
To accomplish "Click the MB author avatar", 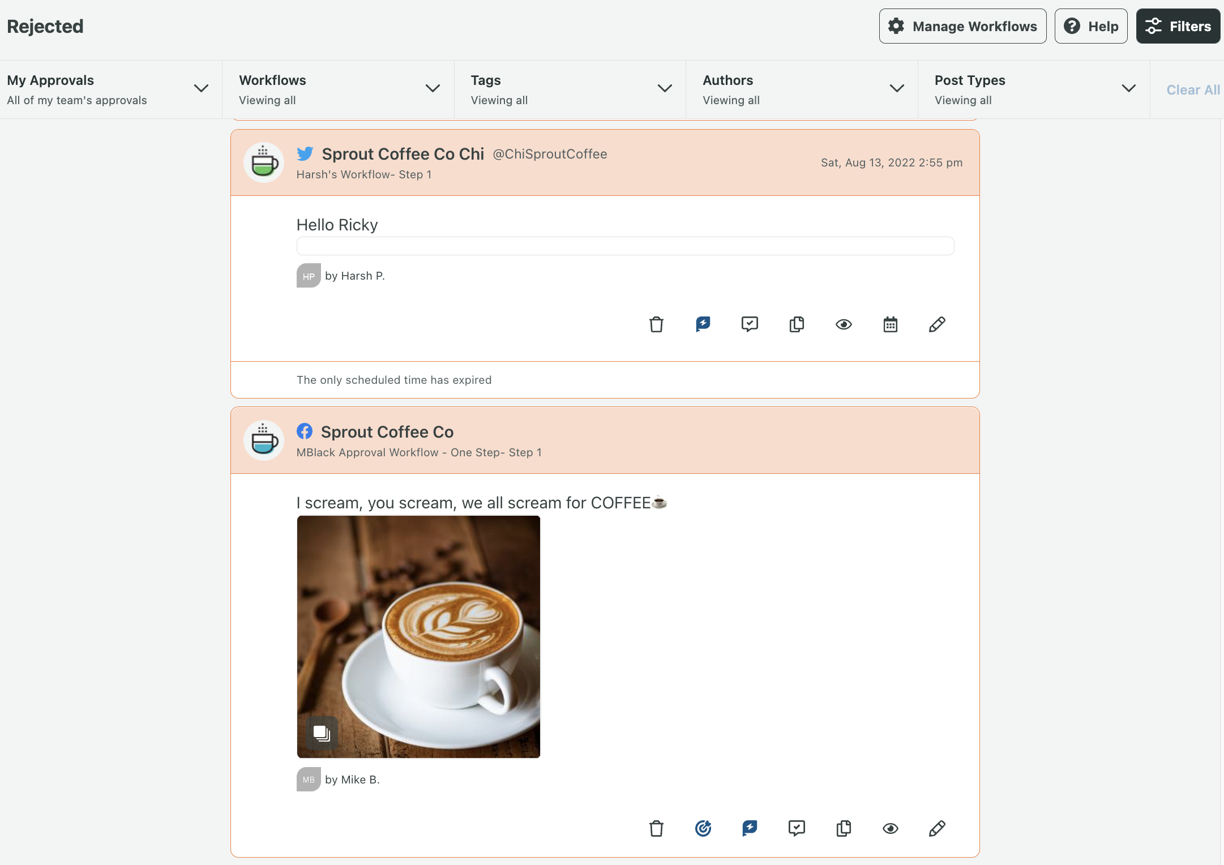I will click(x=309, y=780).
